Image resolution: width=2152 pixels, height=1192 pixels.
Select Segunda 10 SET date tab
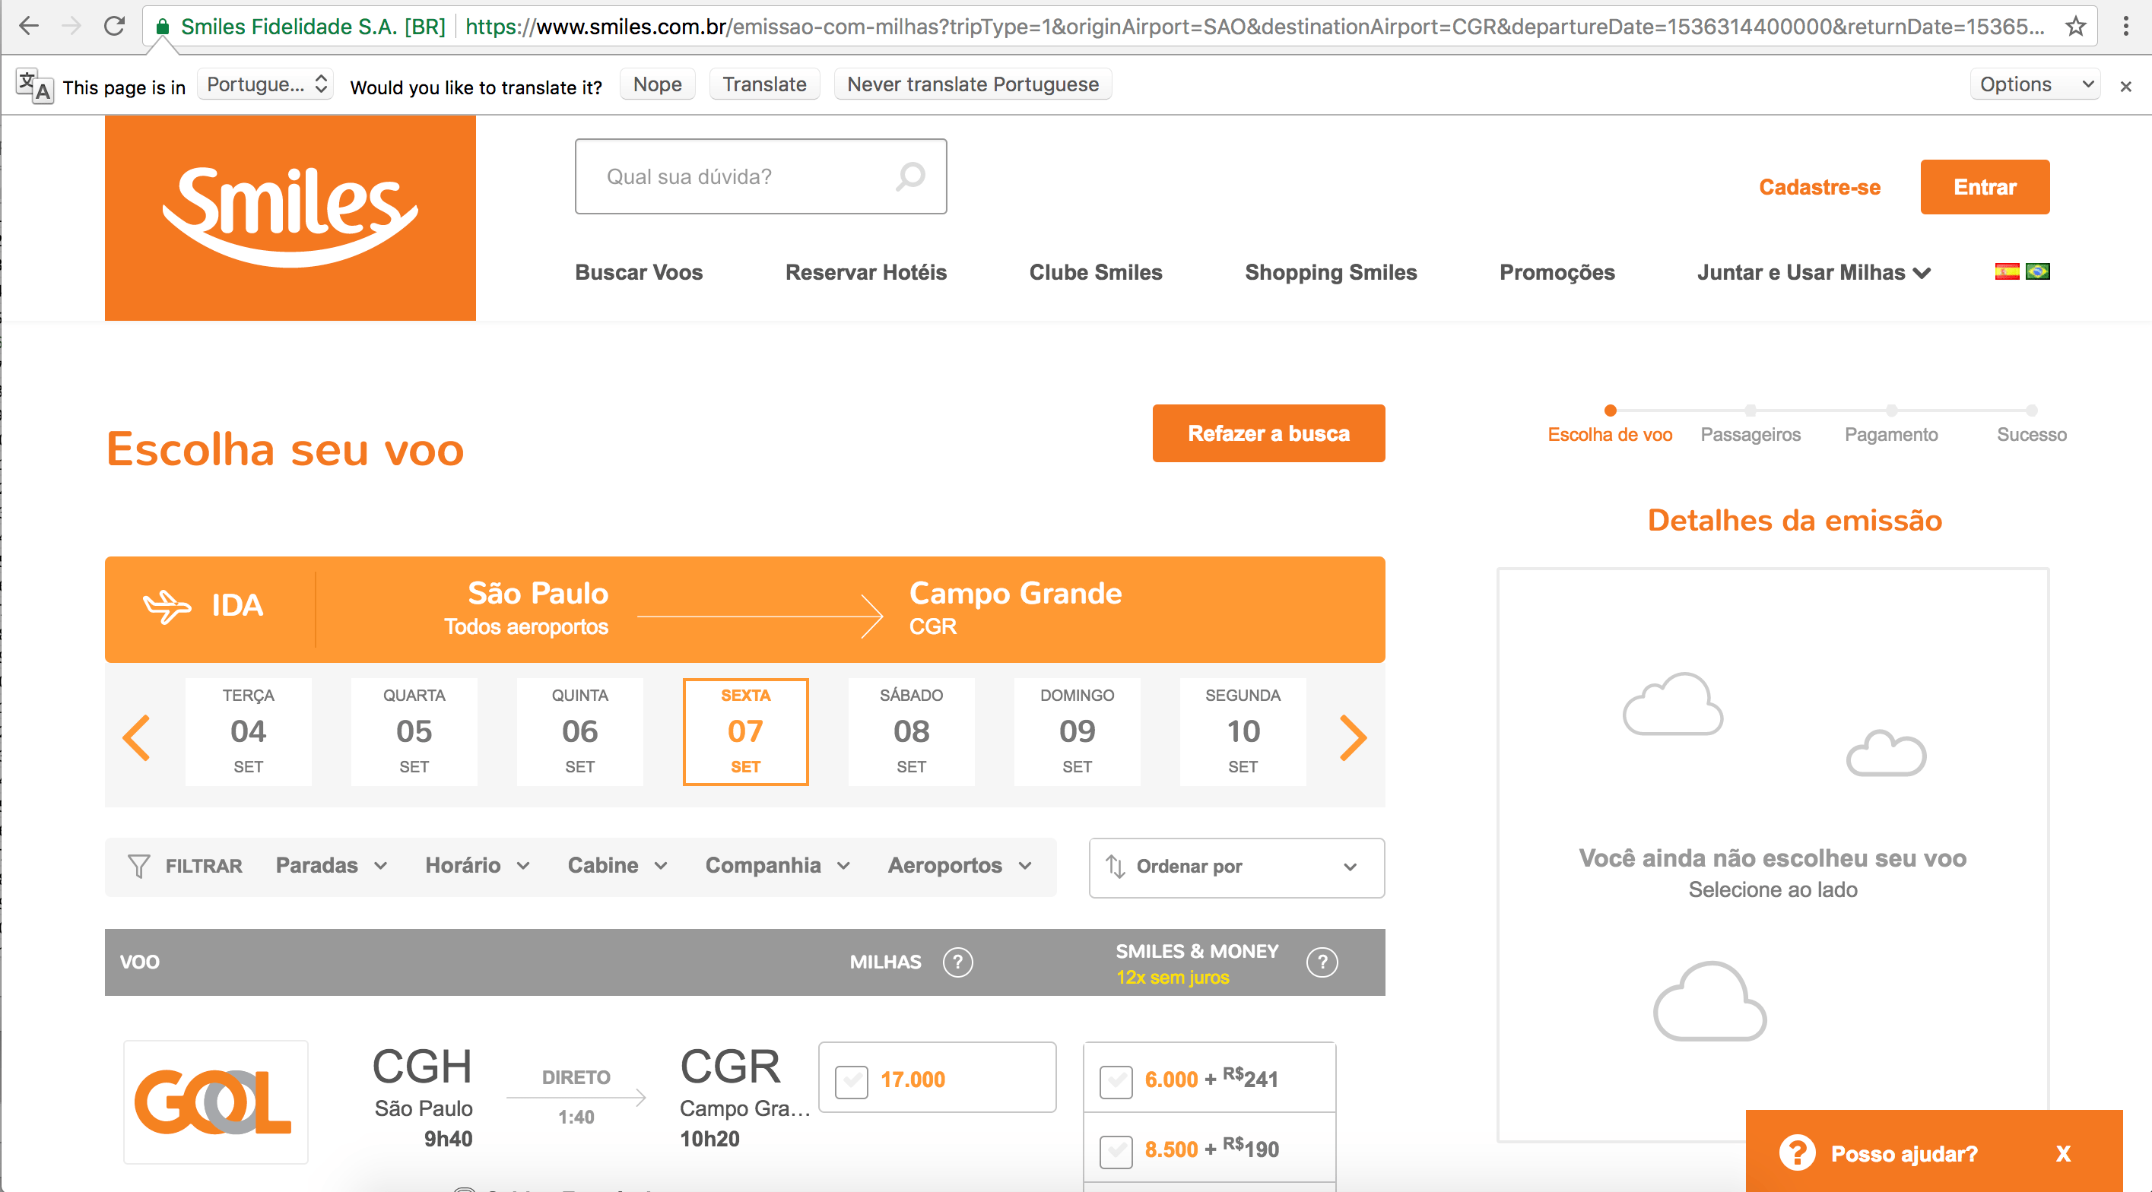point(1243,732)
